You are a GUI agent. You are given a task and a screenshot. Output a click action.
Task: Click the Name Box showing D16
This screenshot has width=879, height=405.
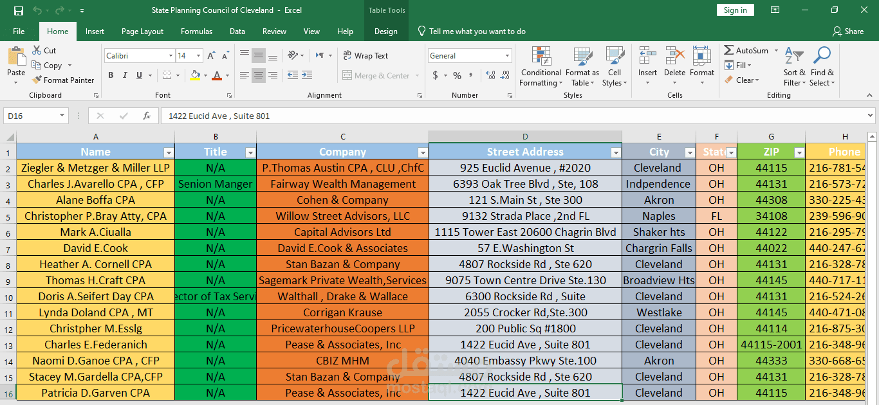point(35,116)
